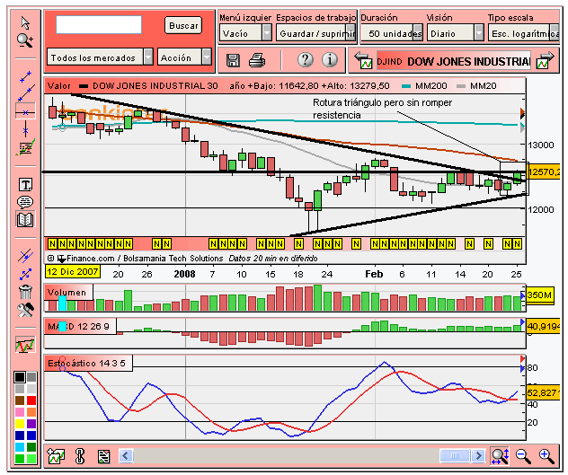This screenshot has width=568, height=475.
Task: Pick the red color swatch
Action: (x=31, y=400)
